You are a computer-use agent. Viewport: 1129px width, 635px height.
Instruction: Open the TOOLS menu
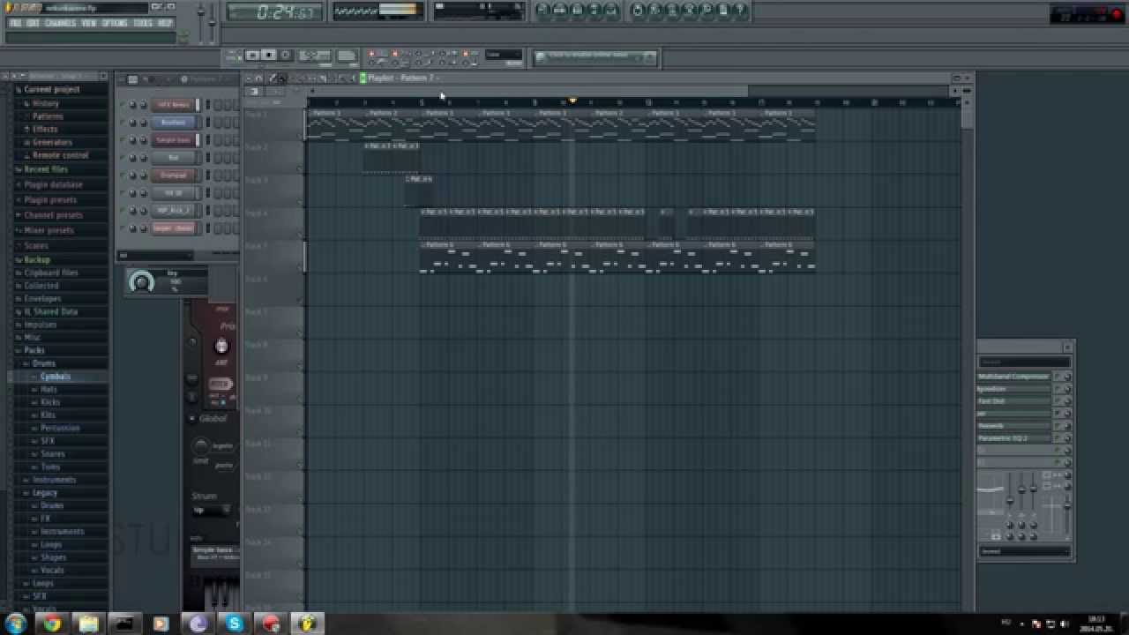[x=143, y=23]
